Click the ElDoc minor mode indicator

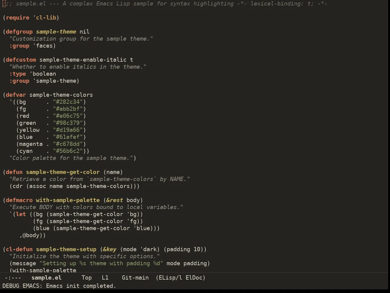(x=194, y=278)
